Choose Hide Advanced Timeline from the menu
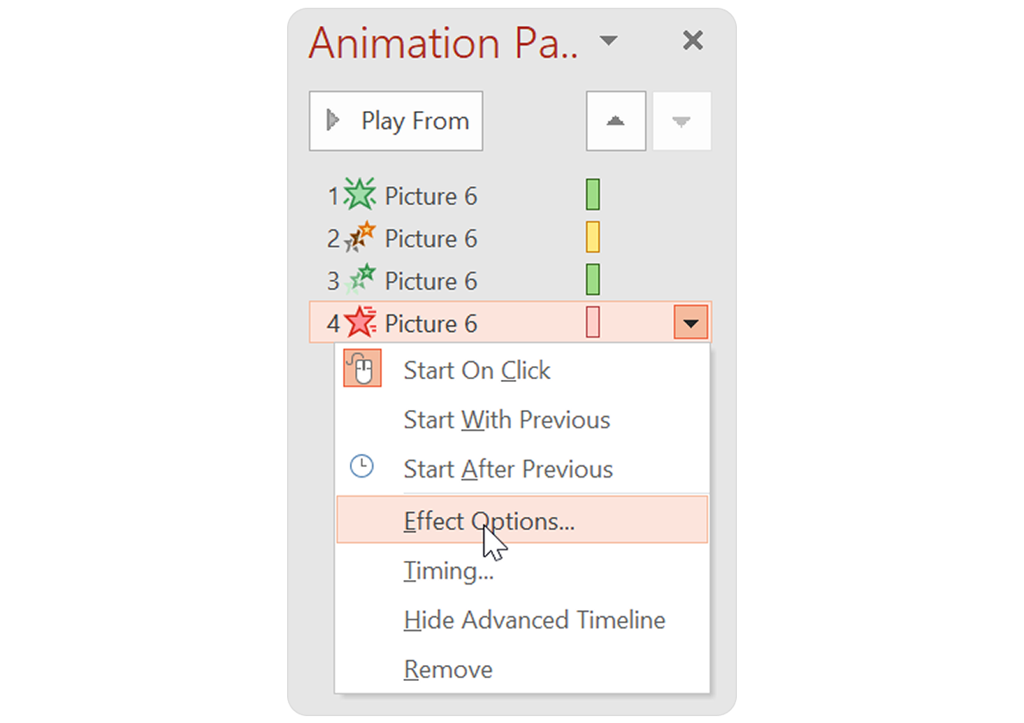This screenshot has width=1024, height=723. tap(534, 620)
